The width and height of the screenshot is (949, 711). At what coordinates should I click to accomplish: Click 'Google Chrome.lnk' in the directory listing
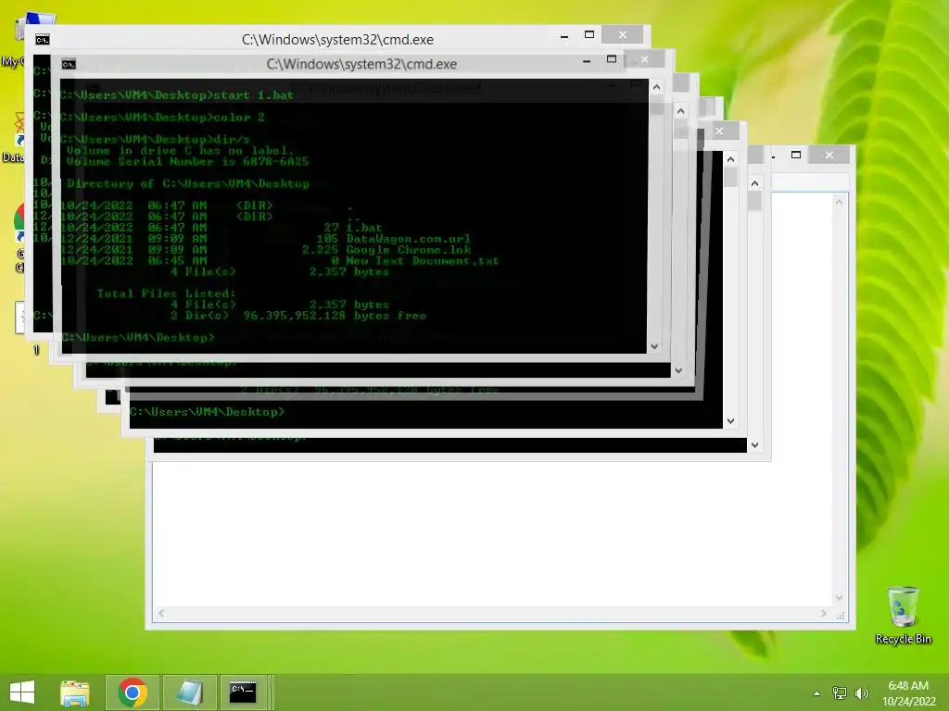coord(409,250)
